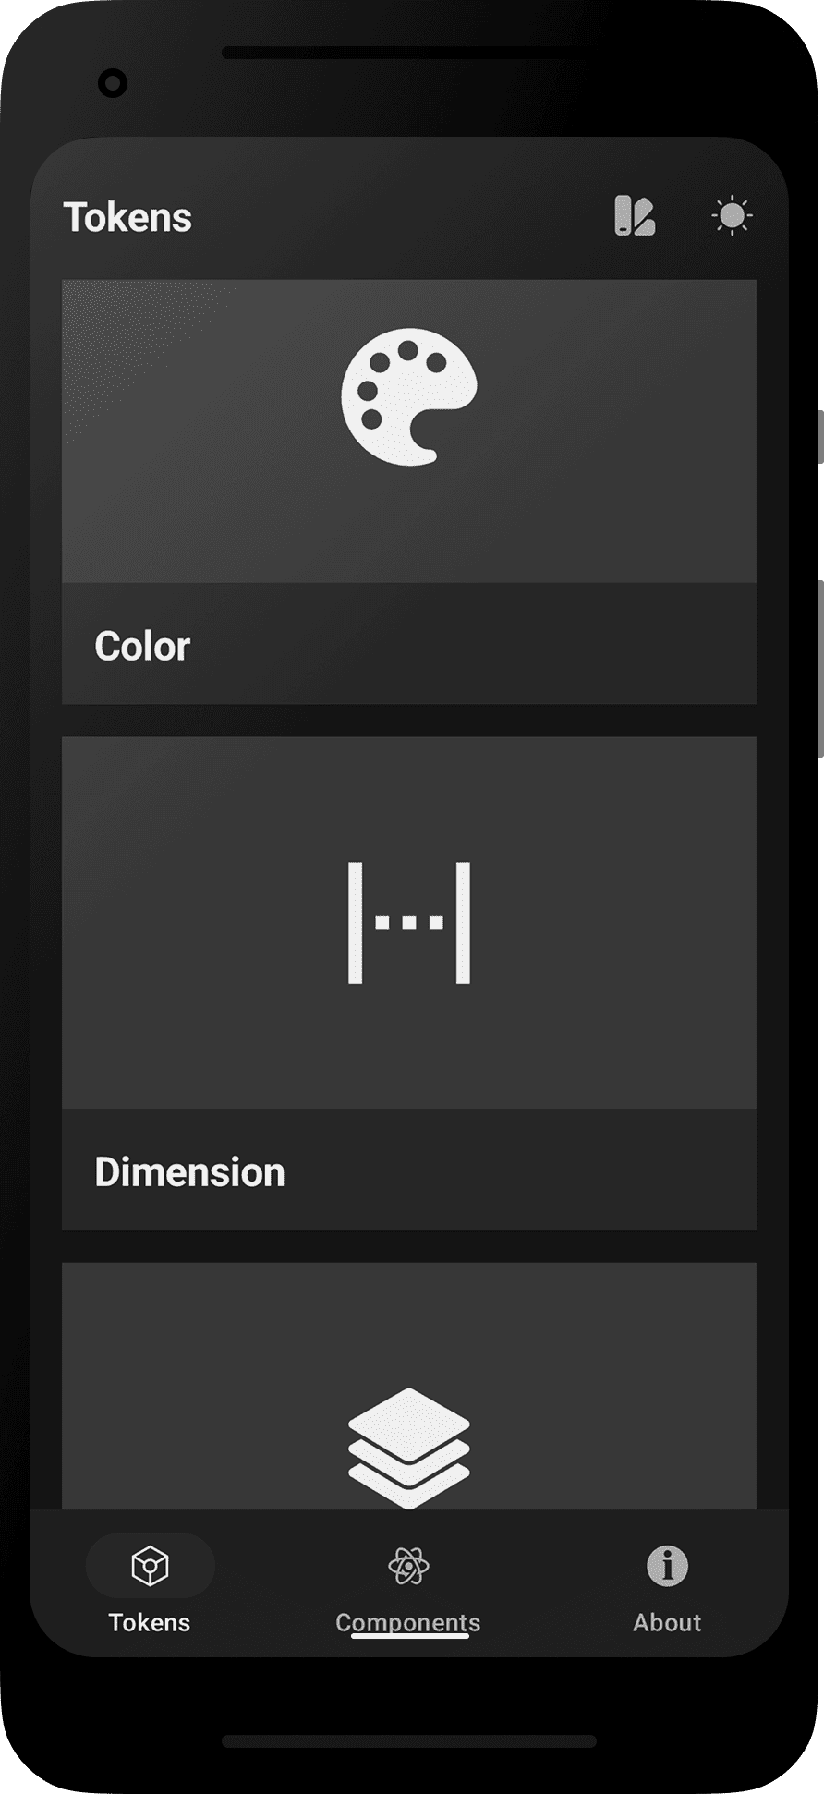
Task: Select the Tokens tab label
Action: [150, 1622]
